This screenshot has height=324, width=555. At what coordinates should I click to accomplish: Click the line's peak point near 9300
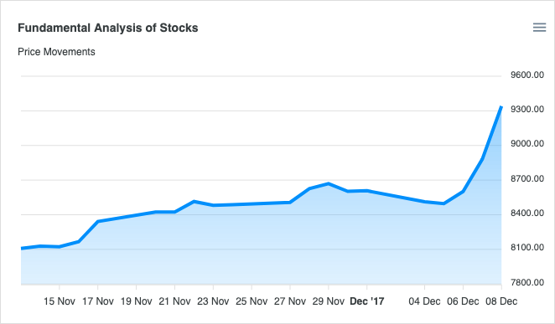[x=501, y=106]
